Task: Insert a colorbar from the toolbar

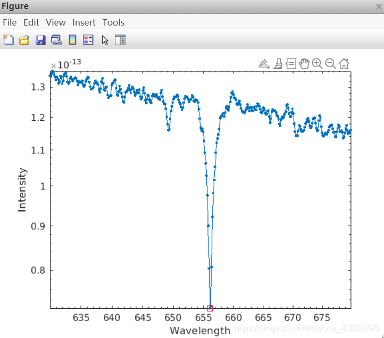Action: pos(72,40)
